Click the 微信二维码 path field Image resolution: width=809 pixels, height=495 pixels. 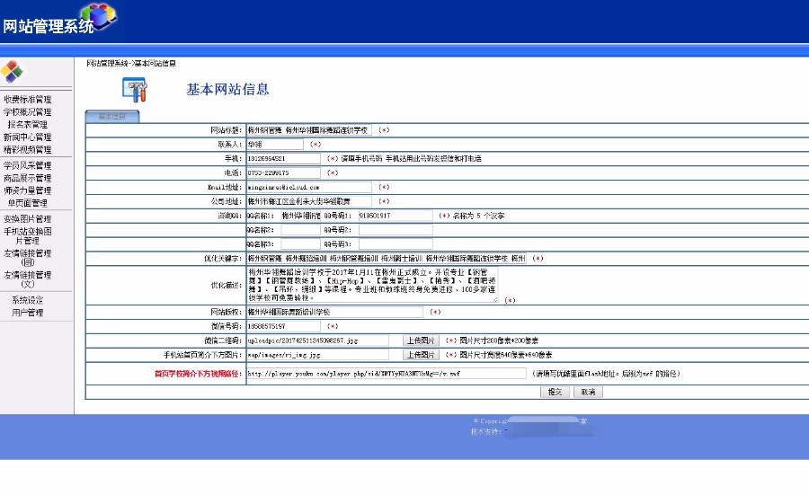pos(318,340)
